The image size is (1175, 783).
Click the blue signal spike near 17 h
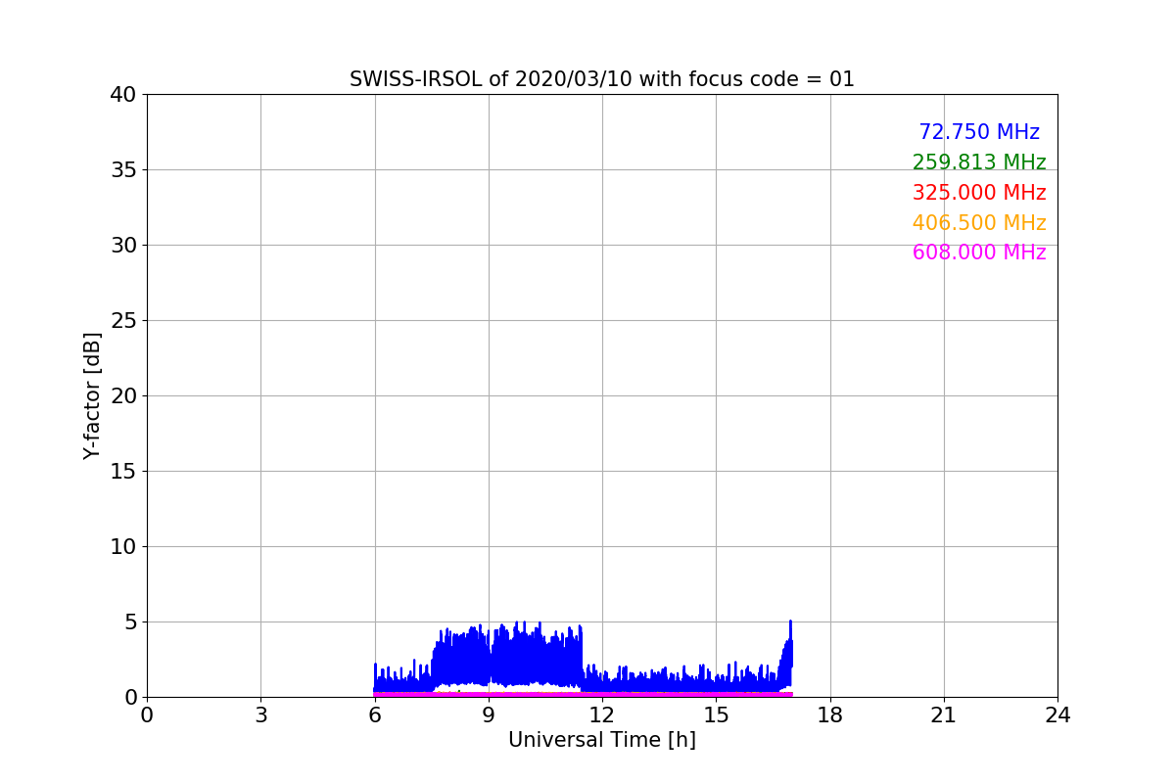[789, 651]
